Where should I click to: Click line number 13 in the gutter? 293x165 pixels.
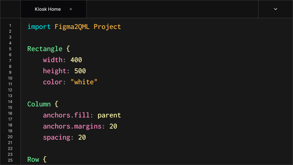pos(10,96)
